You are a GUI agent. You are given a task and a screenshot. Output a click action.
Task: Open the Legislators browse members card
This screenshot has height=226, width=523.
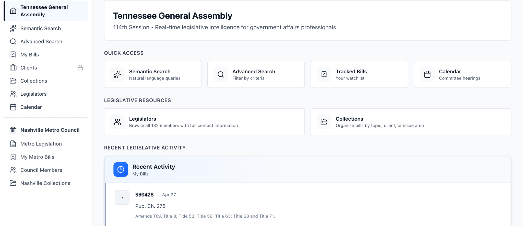click(204, 122)
